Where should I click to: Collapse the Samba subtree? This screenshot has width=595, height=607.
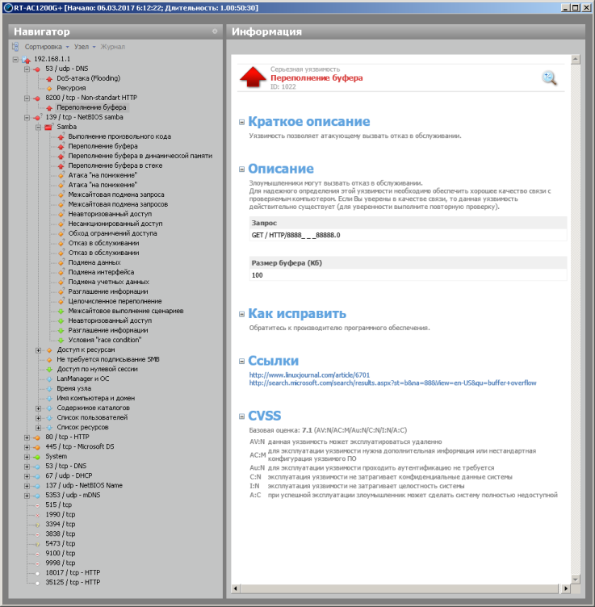click(x=38, y=127)
